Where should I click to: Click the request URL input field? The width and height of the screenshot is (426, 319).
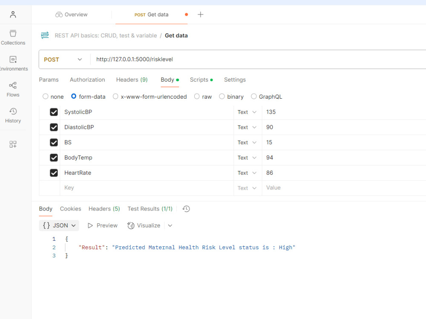[258, 60]
